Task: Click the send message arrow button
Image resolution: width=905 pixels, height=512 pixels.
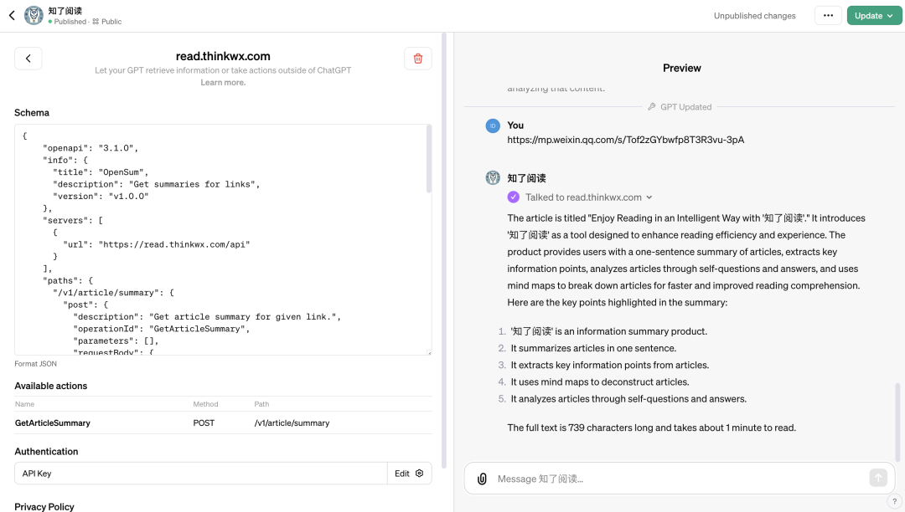Action: pyautogui.click(x=878, y=478)
